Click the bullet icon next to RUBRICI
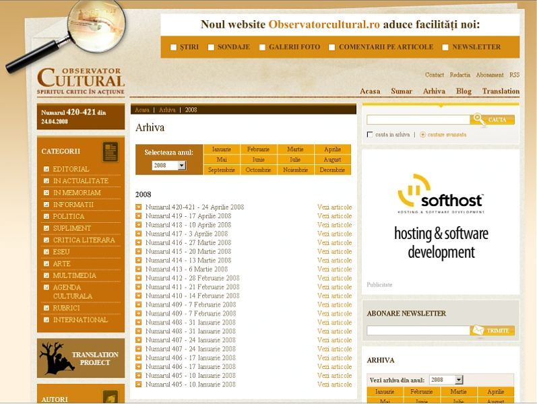Screen dimensions: 537x404 (46, 308)
